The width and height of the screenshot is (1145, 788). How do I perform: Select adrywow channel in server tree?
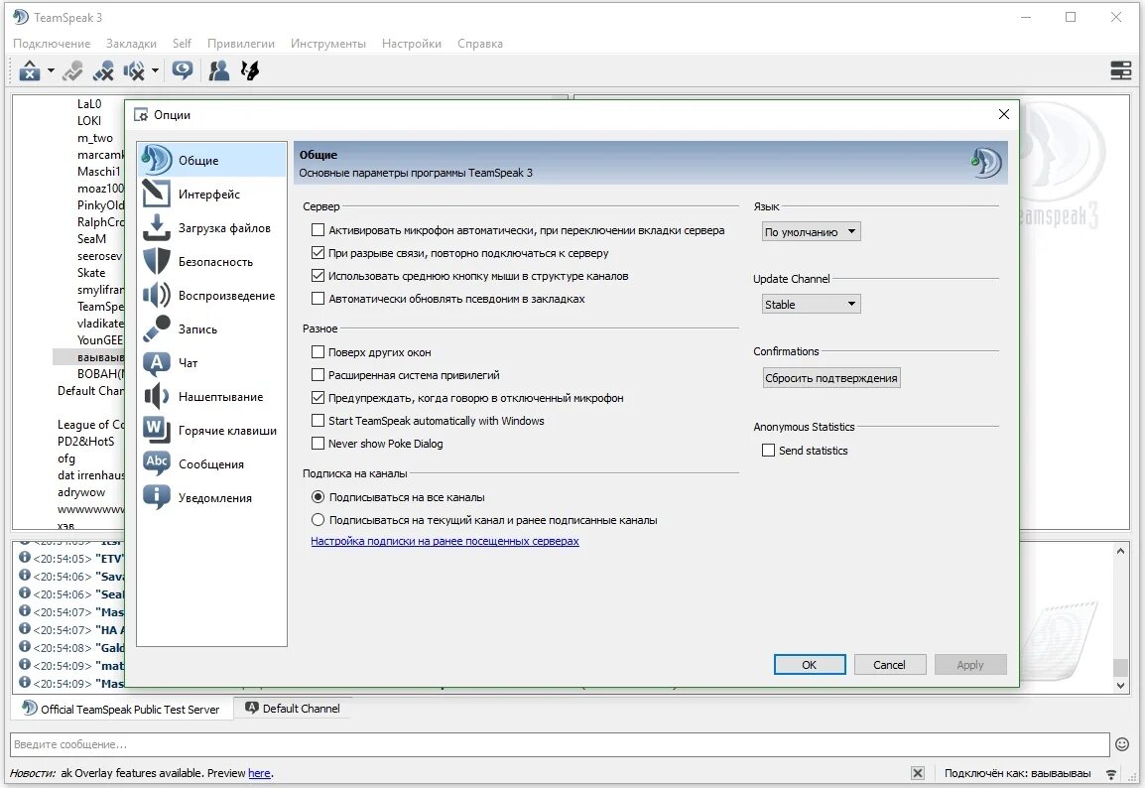point(81,492)
